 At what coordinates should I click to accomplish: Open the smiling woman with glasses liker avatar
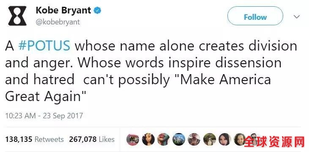[x=240, y=139]
